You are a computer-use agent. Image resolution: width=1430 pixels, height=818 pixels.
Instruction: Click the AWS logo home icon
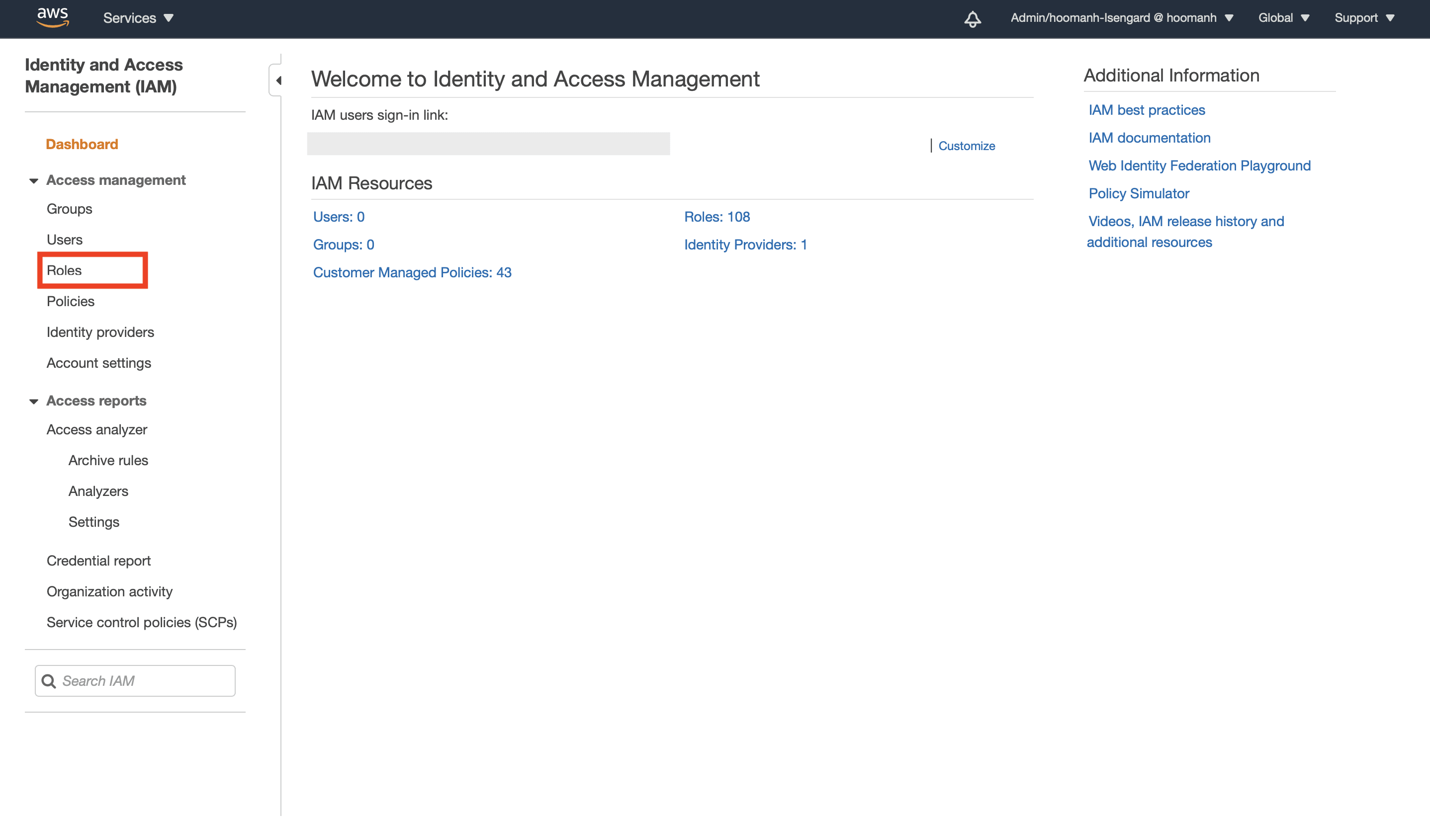coord(52,17)
